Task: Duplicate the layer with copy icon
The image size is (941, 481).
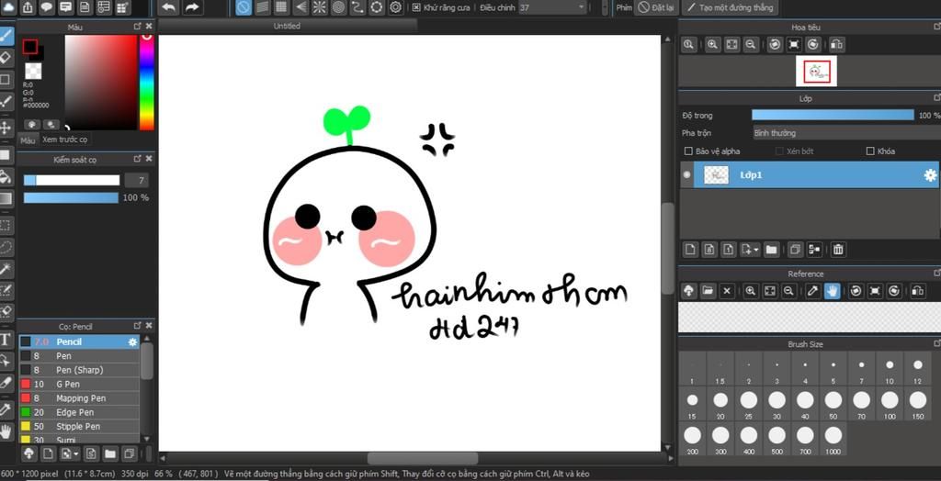Action: (796, 250)
